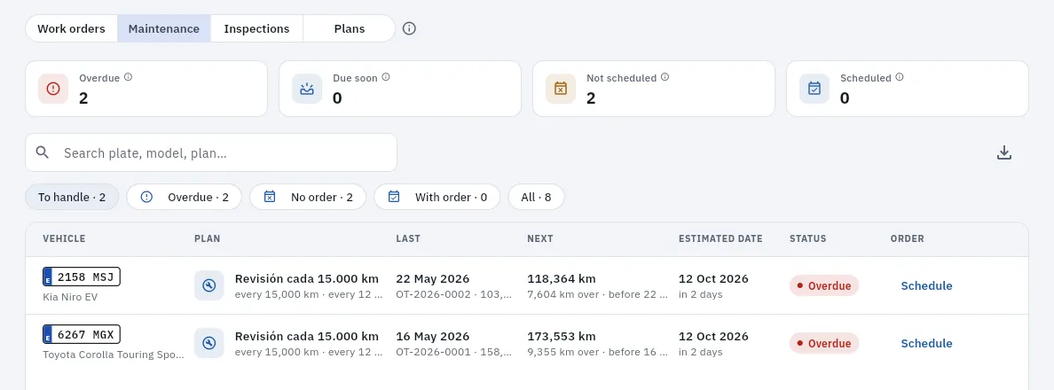This screenshot has width=1054, height=390.
Task: Toggle the To handle · 2 filter chip
Action: (72, 198)
